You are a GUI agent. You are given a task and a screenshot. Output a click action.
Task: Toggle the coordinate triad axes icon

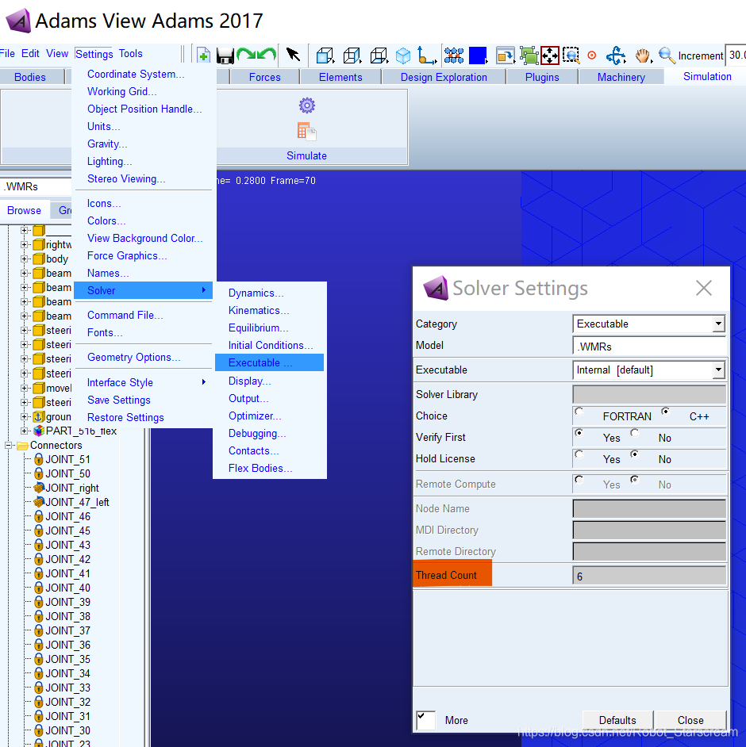coord(427,56)
